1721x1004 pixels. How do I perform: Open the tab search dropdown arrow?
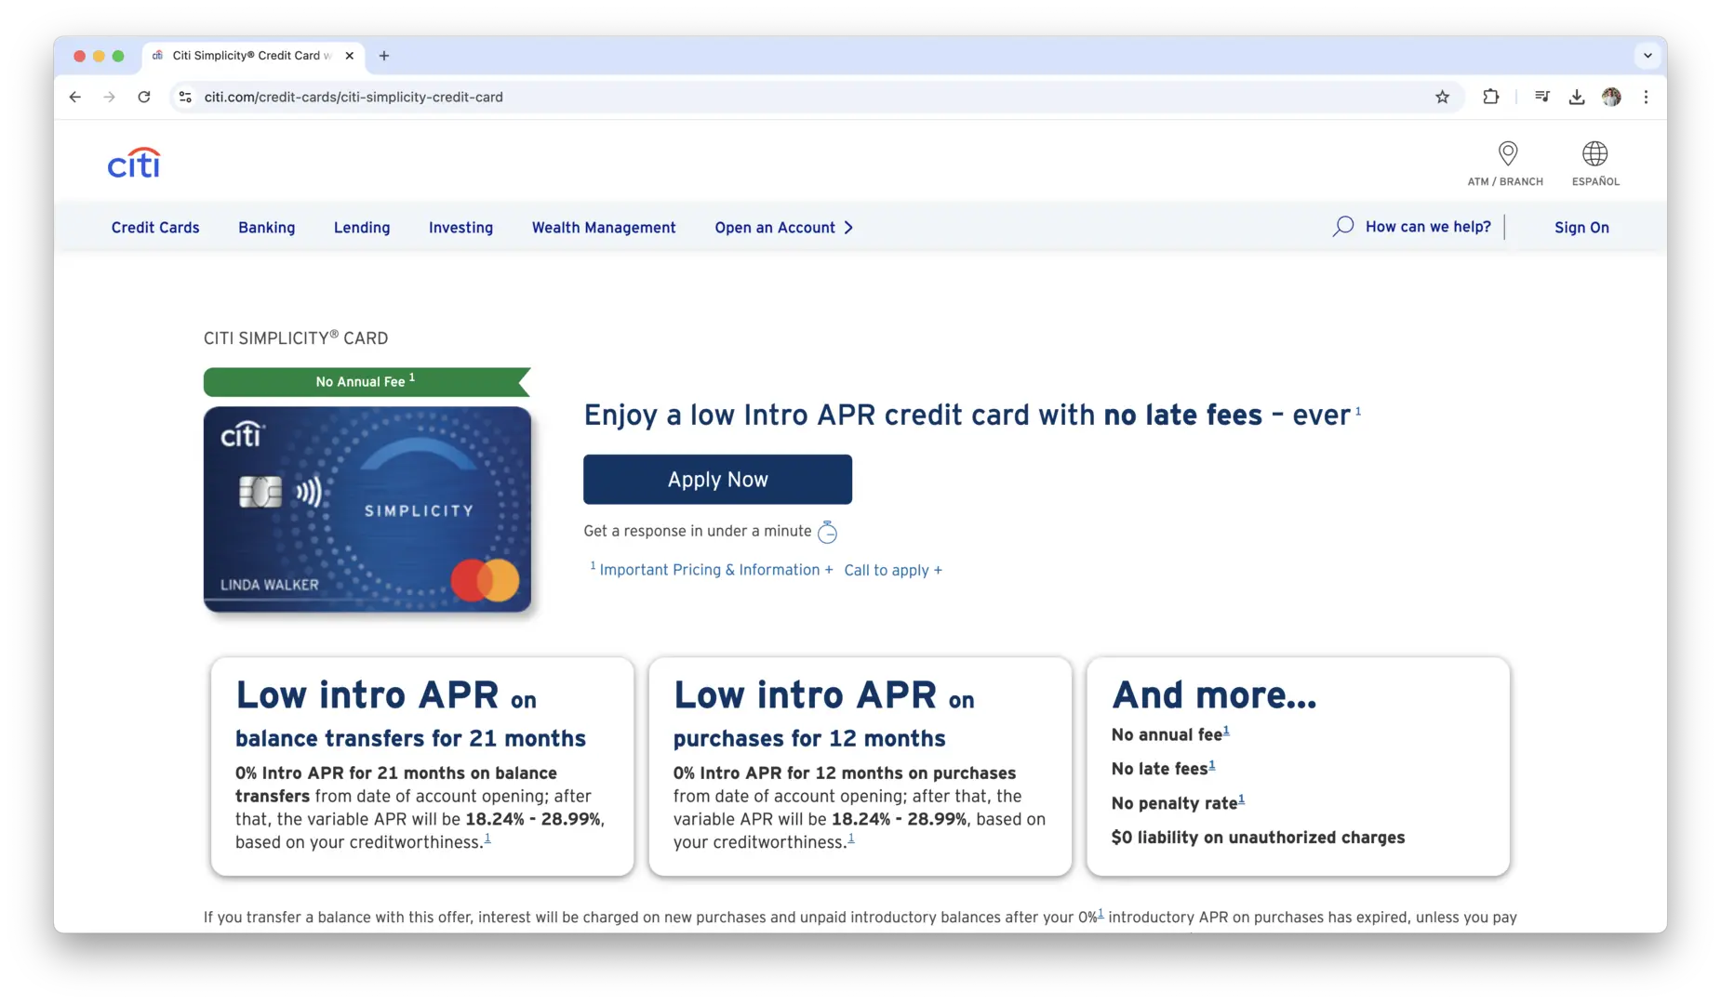(1648, 56)
